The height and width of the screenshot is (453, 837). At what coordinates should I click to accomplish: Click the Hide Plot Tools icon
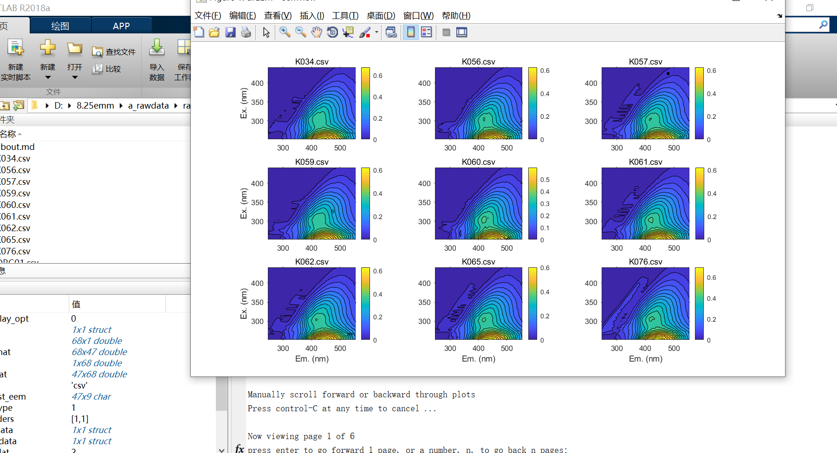(x=446, y=32)
